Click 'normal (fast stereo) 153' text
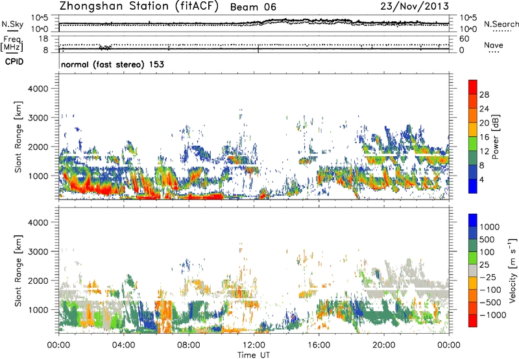Screen dimensions: 519x359 (x=112, y=65)
